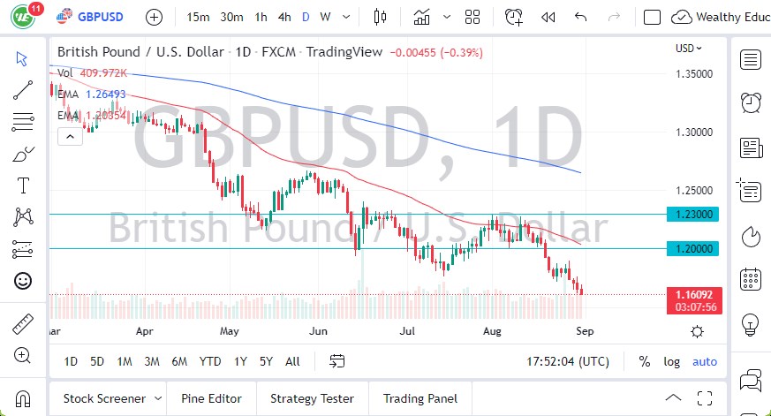The width and height of the screenshot is (771, 416).
Task: Select the 4h timeframe
Action: [283, 17]
